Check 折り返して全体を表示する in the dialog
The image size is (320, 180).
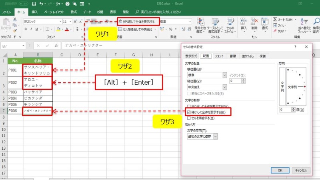pyautogui.click(x=189, y=107)
